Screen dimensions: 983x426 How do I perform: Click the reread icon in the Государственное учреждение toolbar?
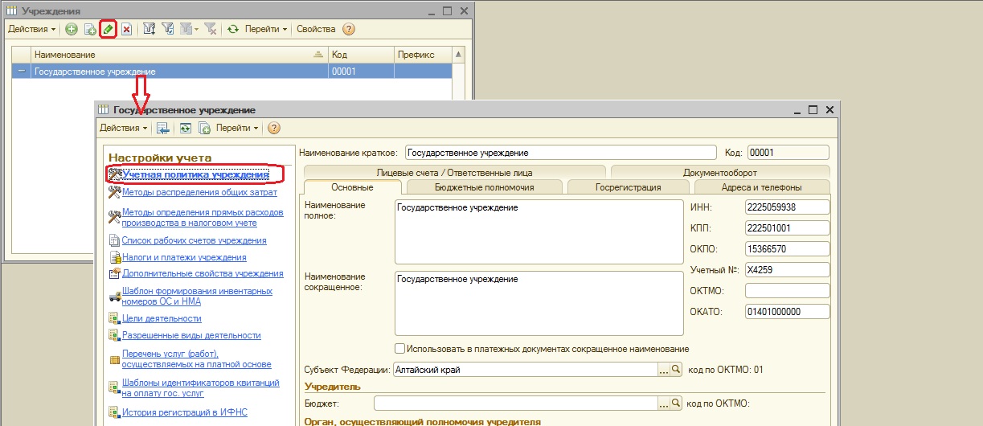point(185,128)
